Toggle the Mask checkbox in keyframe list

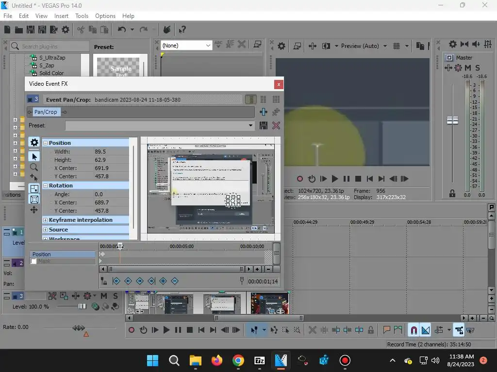34,261
